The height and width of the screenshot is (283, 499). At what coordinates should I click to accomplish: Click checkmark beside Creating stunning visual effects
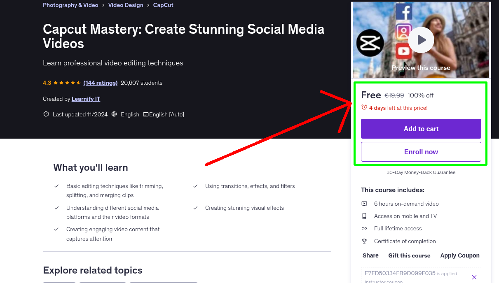[195, 208]
